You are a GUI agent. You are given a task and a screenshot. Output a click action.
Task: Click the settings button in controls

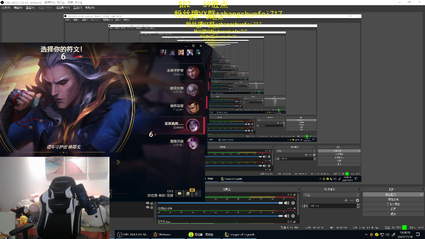393,209
